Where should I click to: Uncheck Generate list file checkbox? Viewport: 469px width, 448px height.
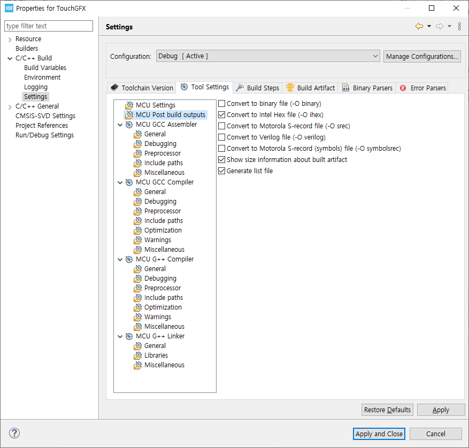tap(221, 171)
